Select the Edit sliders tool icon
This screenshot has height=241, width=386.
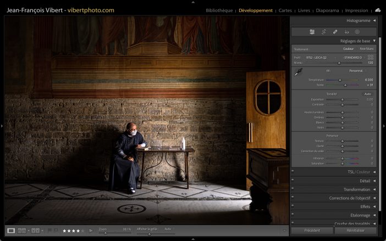(312, 32)
